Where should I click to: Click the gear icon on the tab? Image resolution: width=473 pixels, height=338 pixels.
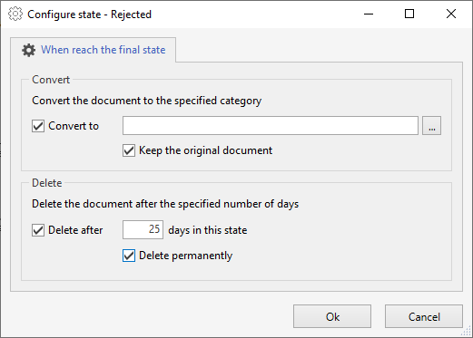tap(28, 50)
